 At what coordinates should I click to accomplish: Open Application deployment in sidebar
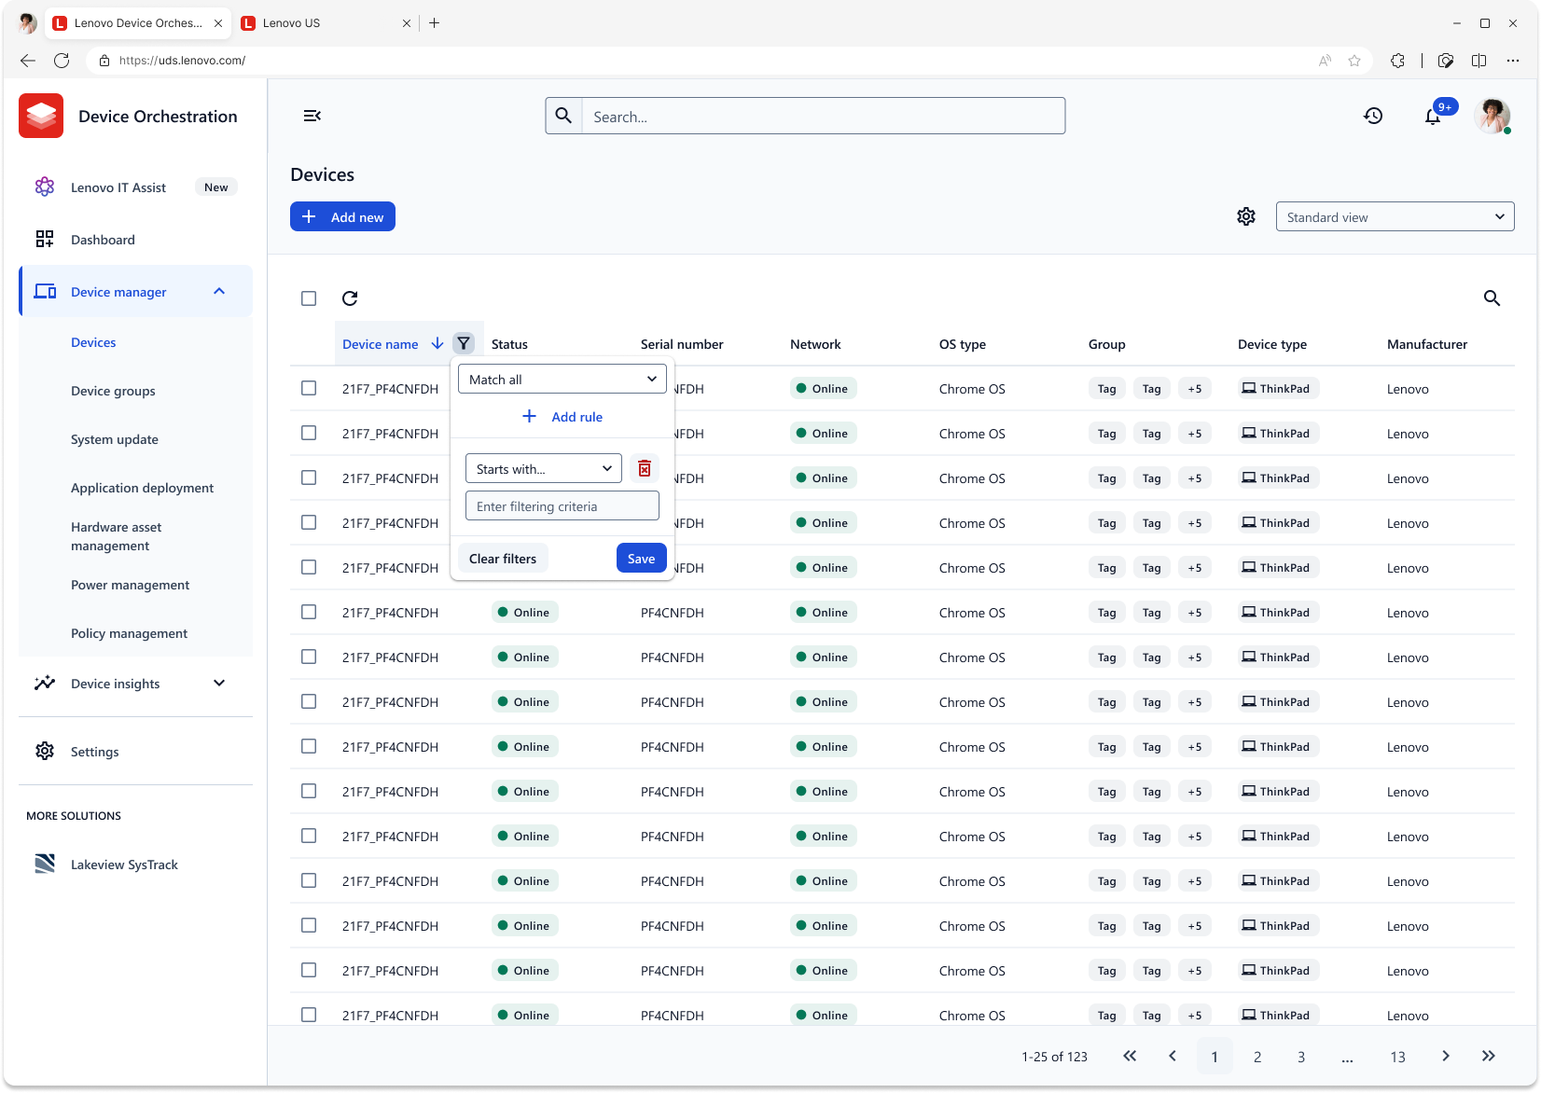142,488
